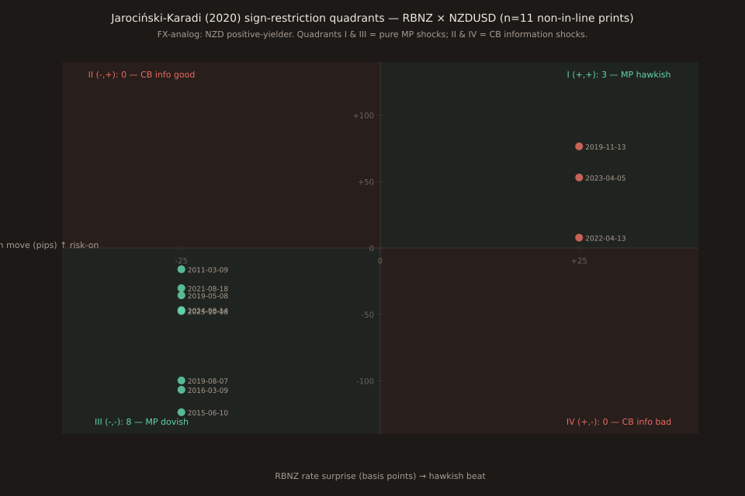
Task: Click the '2019-11-13' date label
Action: 605,147
